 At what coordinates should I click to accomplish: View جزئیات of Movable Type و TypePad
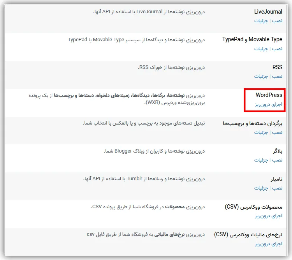[x=261, y=49]
